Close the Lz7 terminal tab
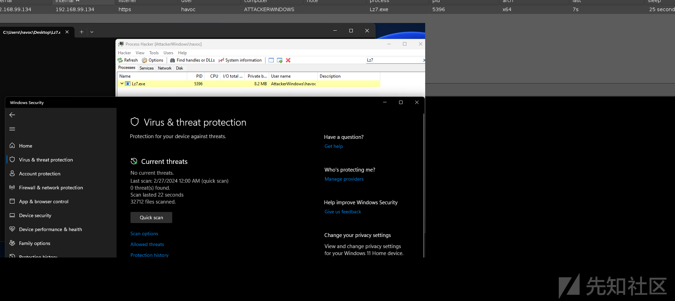675x301 pixels. click(x=67, y=32)
